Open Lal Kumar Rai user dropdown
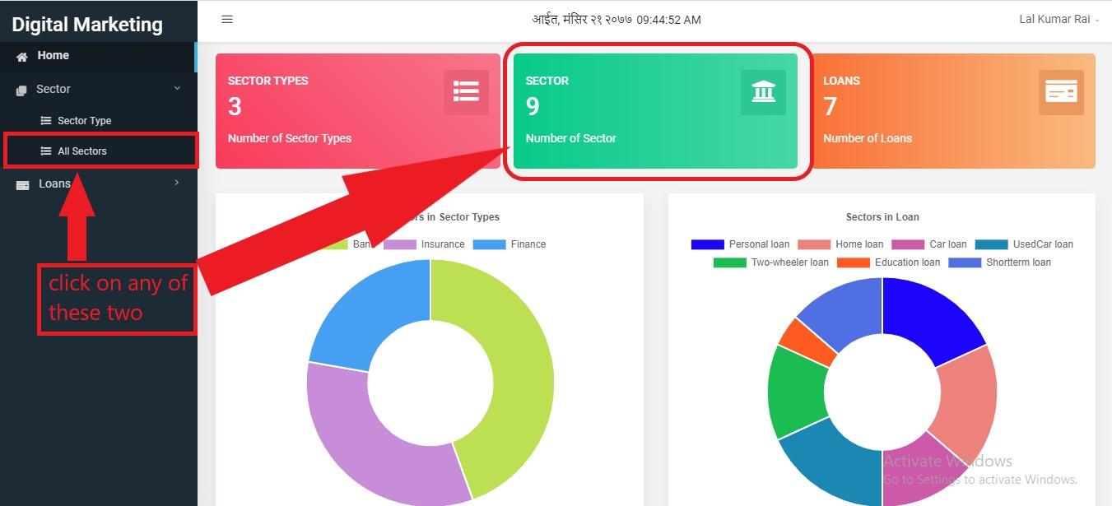This screenshot has height=506, width=1112. tap(1058, 19)
